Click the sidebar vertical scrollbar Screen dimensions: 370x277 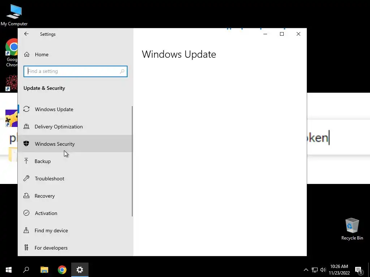(132, 161)
